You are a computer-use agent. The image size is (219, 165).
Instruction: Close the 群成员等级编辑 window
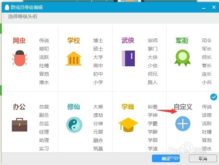[x=214, y=7]
